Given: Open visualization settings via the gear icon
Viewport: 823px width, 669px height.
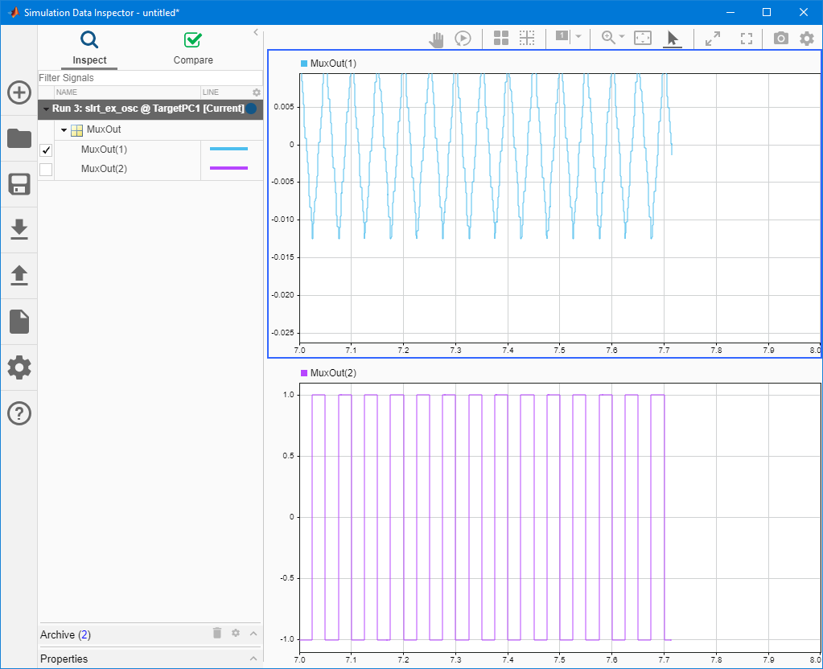Looking at the screenshot, I should (x=807, y=38).
